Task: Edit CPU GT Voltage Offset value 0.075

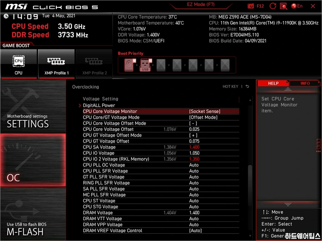Action: click(194, 141)
